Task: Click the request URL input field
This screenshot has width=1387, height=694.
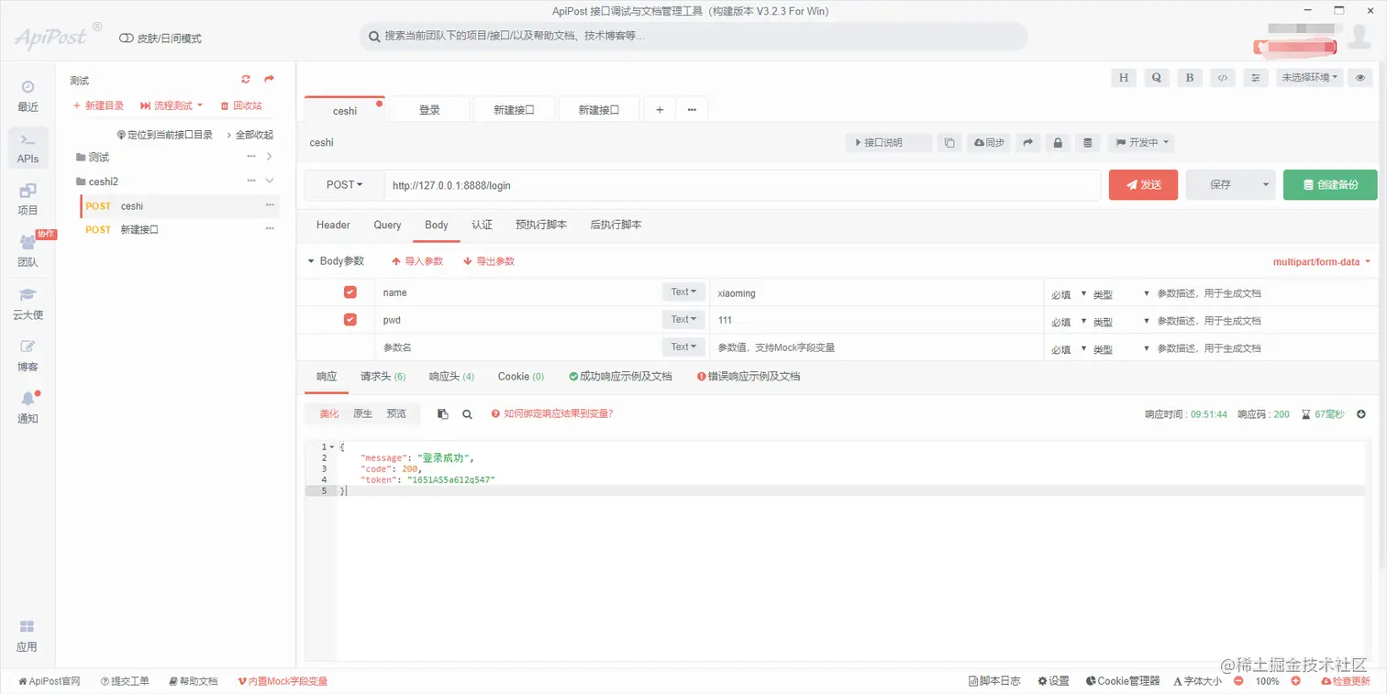Action: pos(742,185)
